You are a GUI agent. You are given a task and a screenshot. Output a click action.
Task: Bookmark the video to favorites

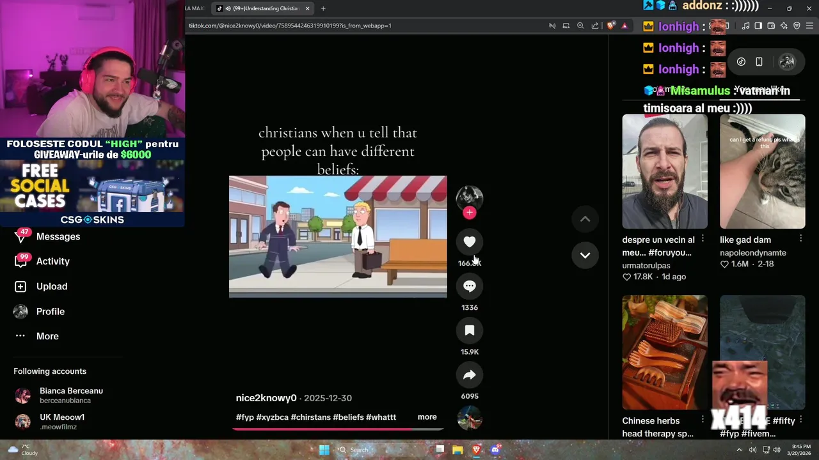(x=469, y=330)
